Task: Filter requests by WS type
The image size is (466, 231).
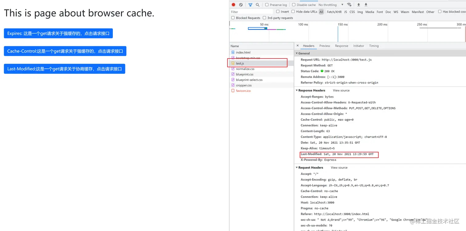Action: (396, 12)
